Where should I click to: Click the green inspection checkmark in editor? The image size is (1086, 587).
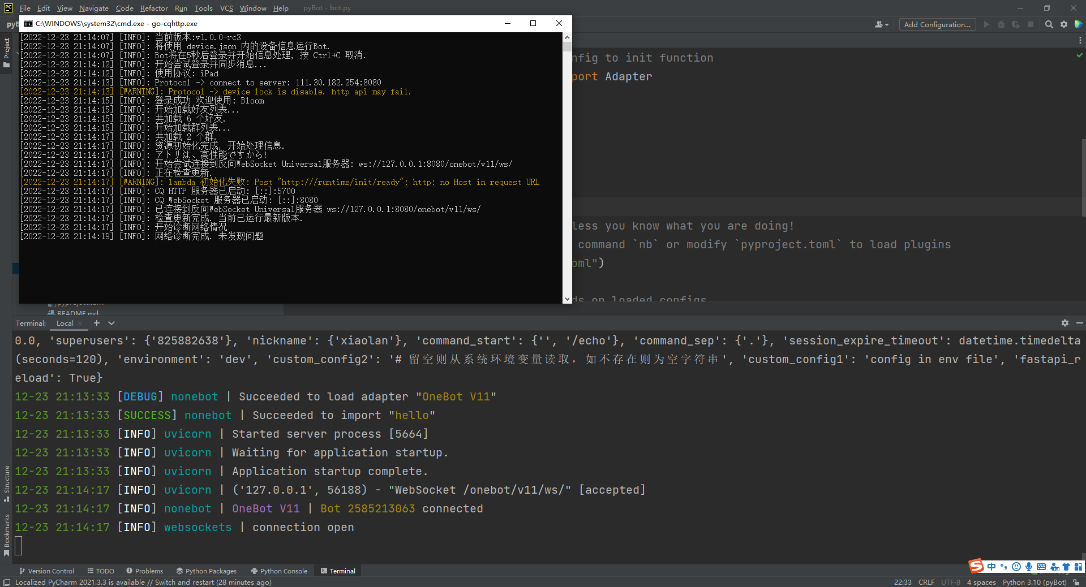(x=1079, y=55)
